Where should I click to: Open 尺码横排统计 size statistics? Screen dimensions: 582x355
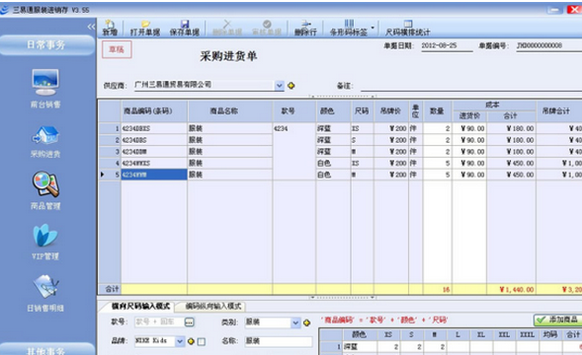[407, 28]
